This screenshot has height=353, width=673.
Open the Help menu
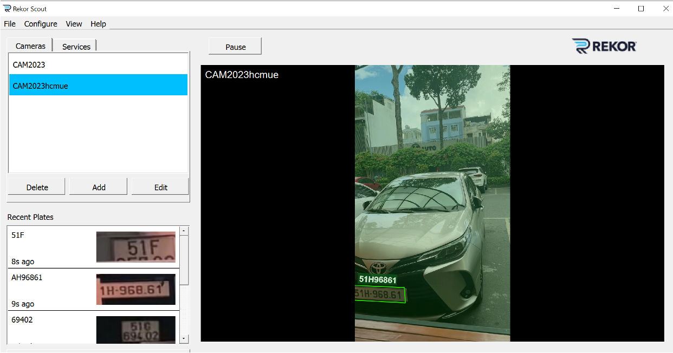[98, 24]
